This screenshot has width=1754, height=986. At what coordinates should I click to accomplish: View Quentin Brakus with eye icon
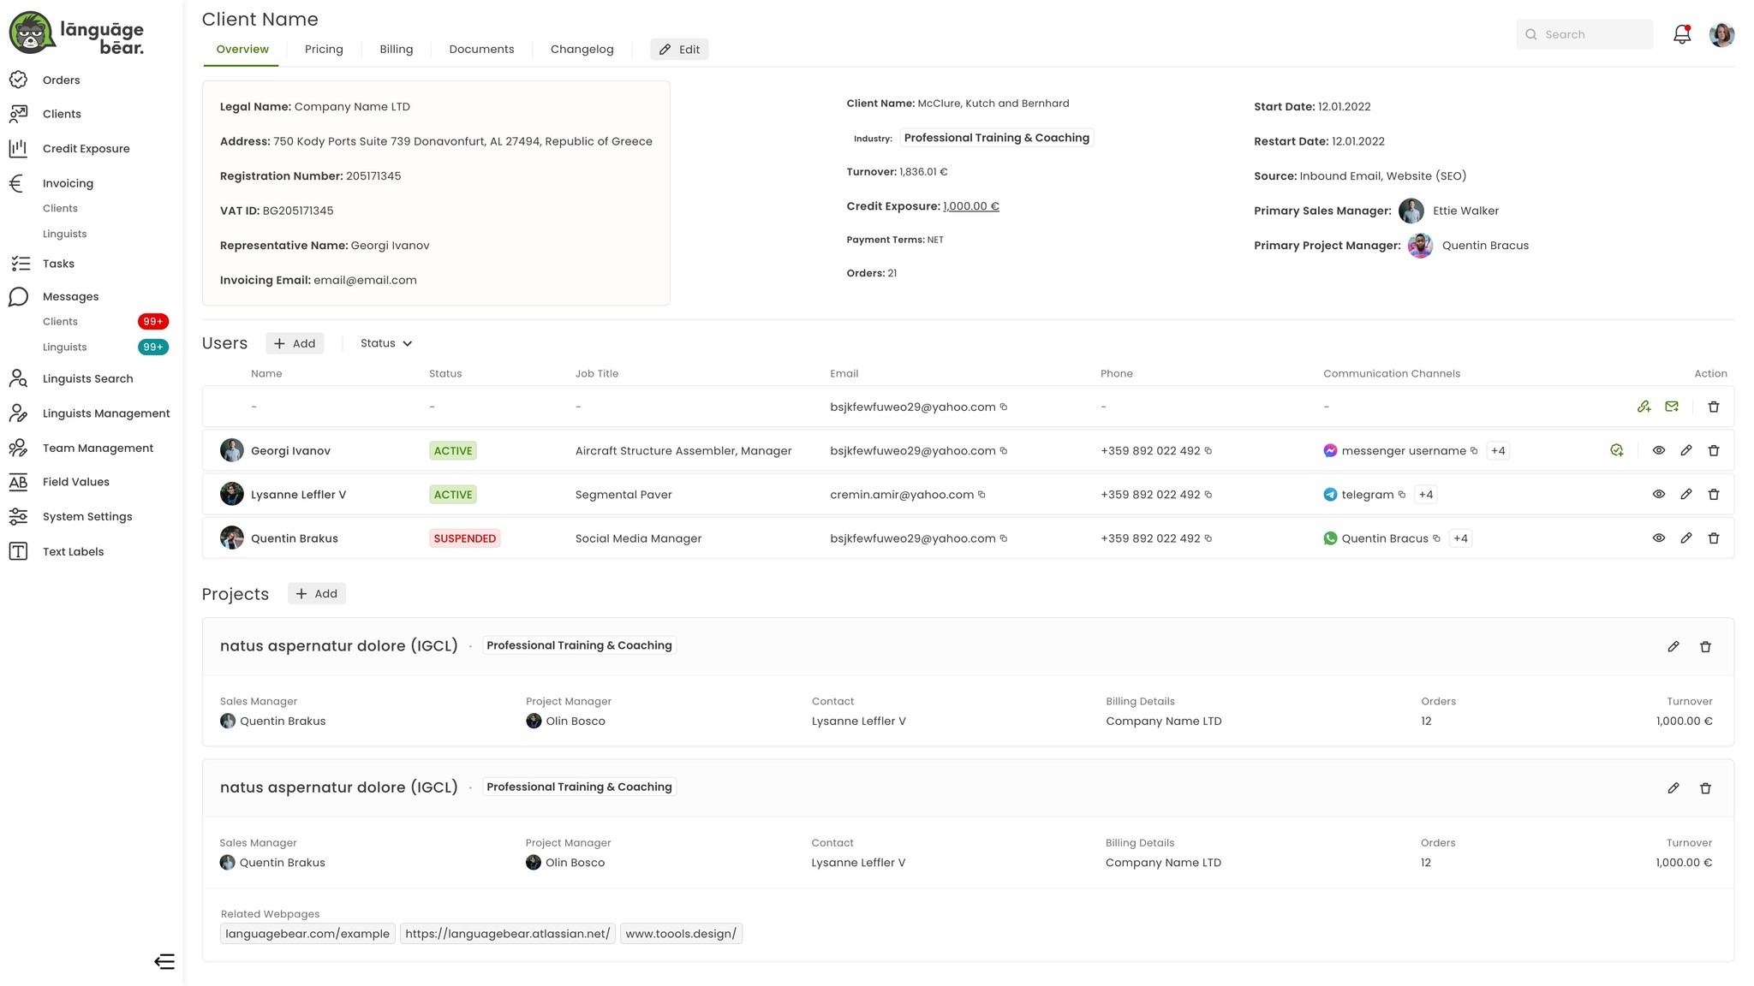click(1658, 538)
